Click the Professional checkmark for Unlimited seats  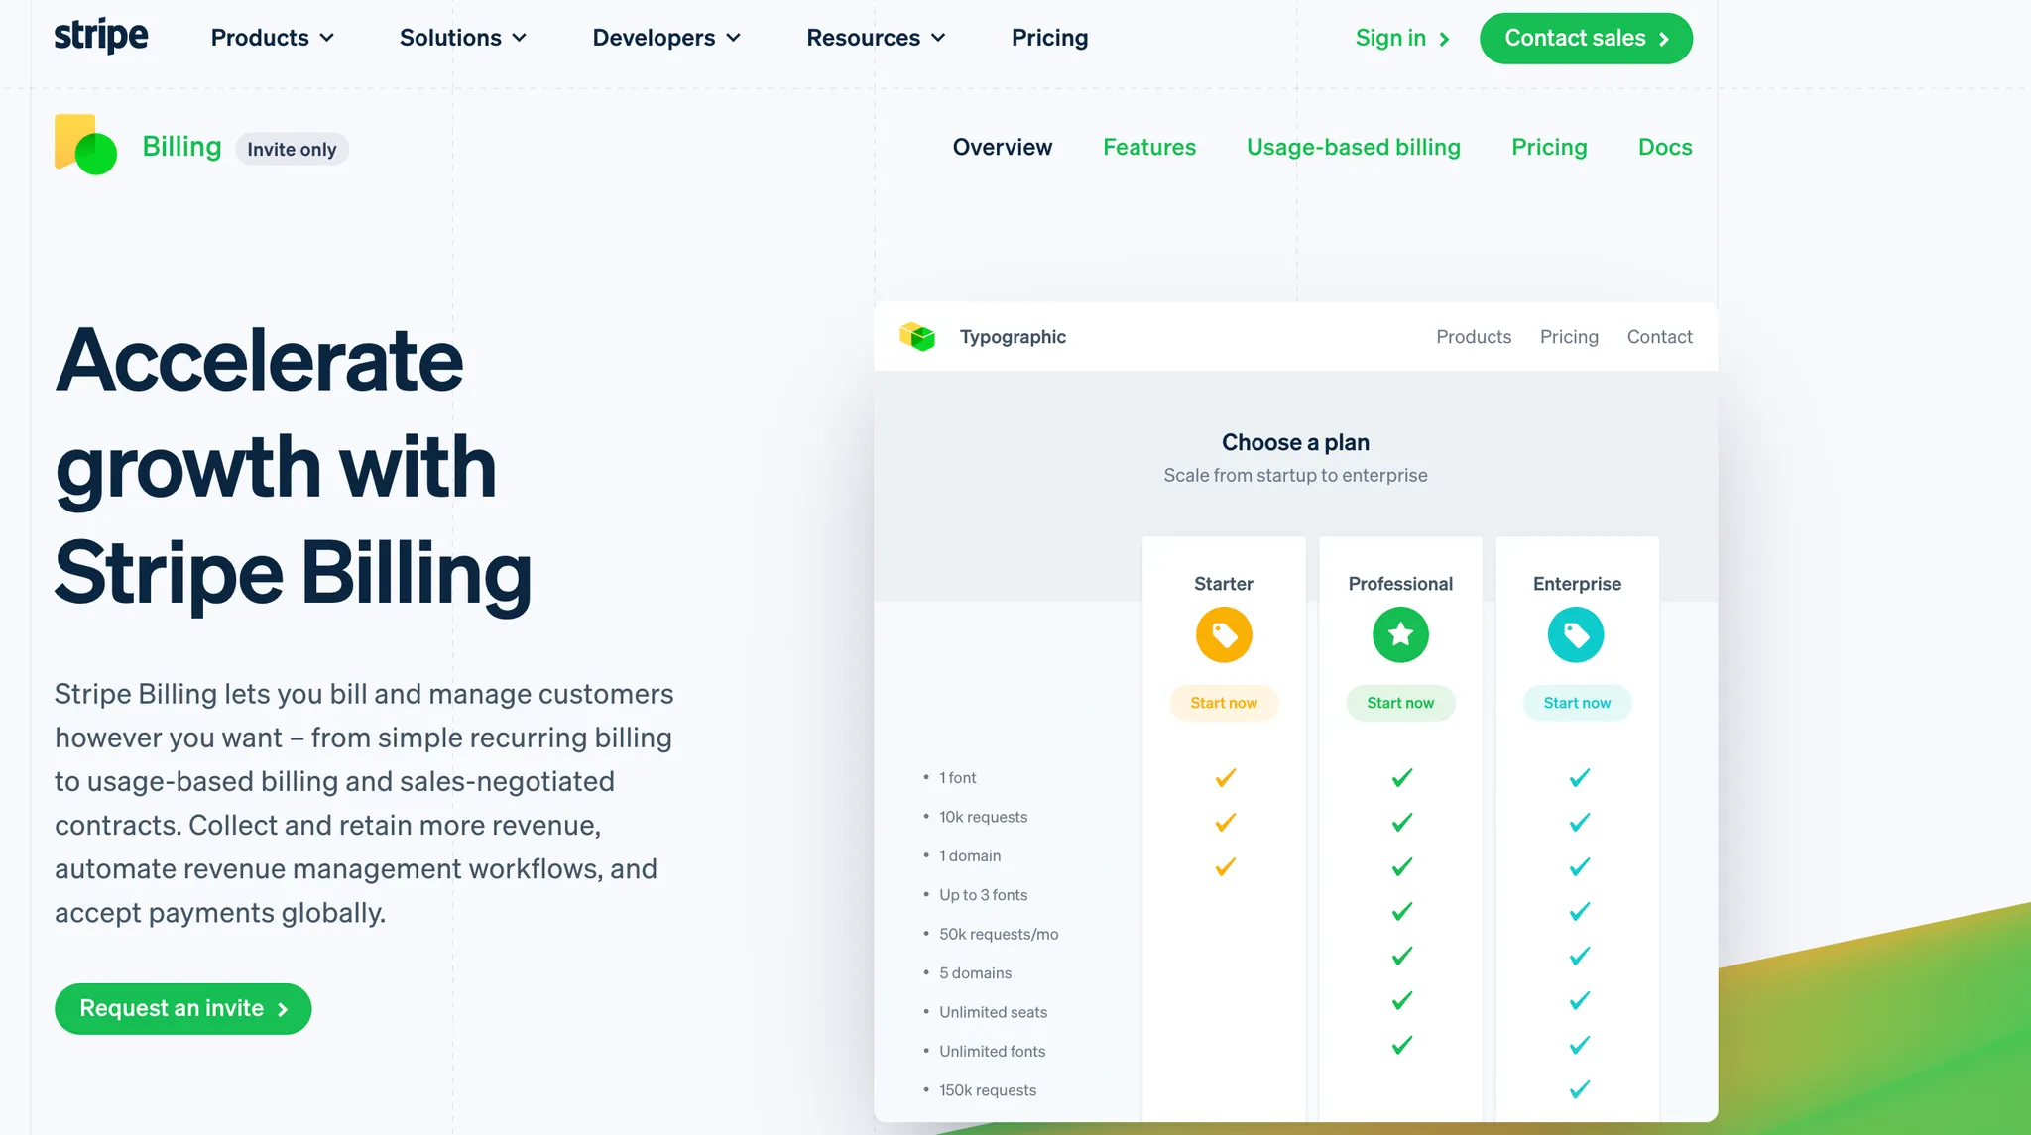pyautogui.click(x=1400, y=1001)
